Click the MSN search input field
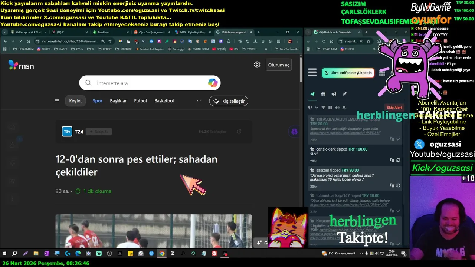475x267 pixels. pos(150,83)
